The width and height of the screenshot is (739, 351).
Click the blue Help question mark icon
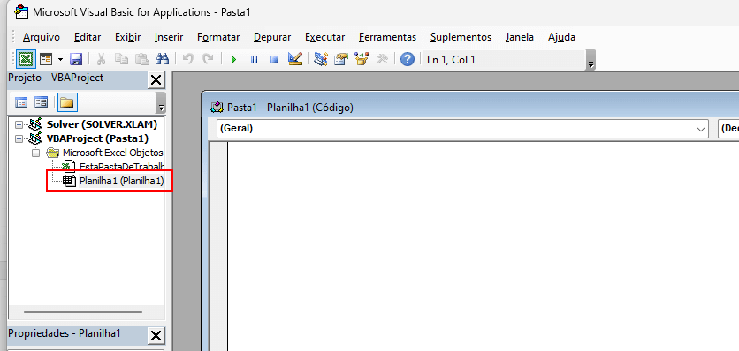(x=408, y=59)
